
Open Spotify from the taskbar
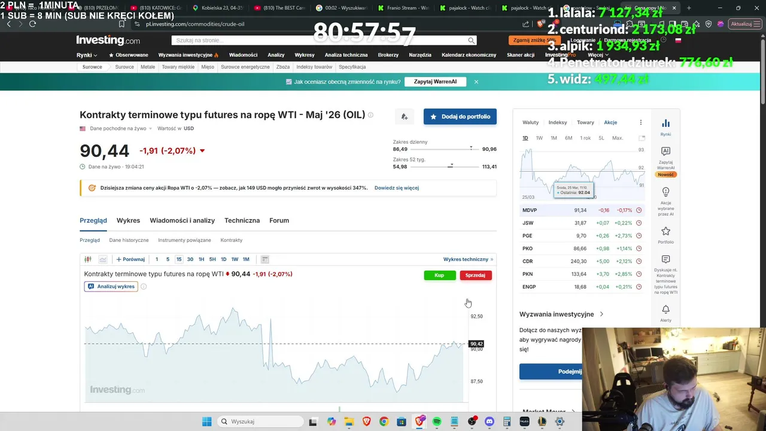[x=437, y=421]
